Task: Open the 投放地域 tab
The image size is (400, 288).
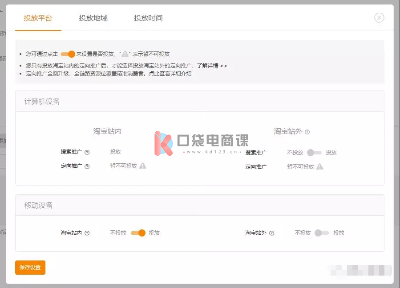Action: click(93, 18)
